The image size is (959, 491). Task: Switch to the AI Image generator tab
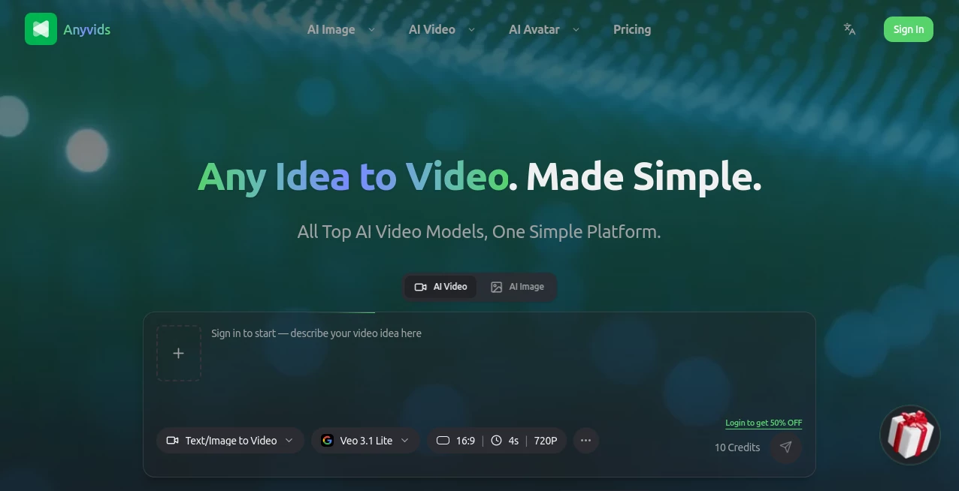517,287
